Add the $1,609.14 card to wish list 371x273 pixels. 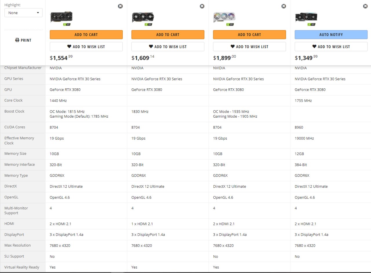tap(168, 47)
